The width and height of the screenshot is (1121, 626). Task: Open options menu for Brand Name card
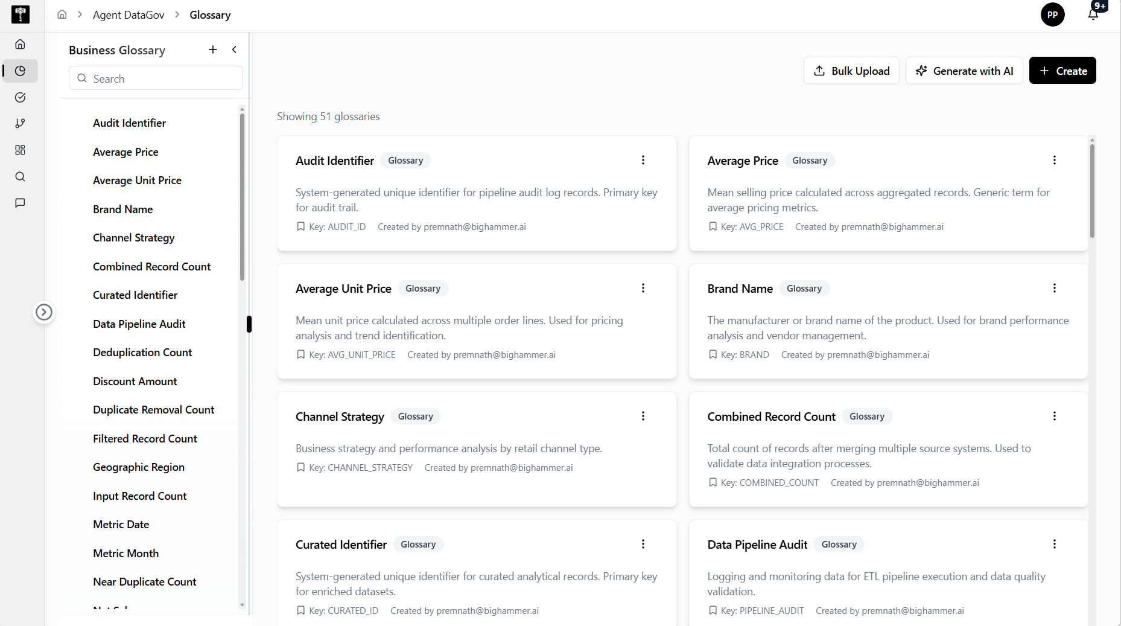point(1055,288)
